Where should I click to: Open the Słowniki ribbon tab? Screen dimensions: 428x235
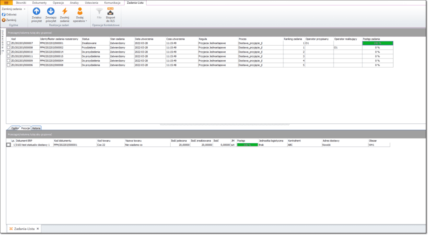click(x=21, y=3)
